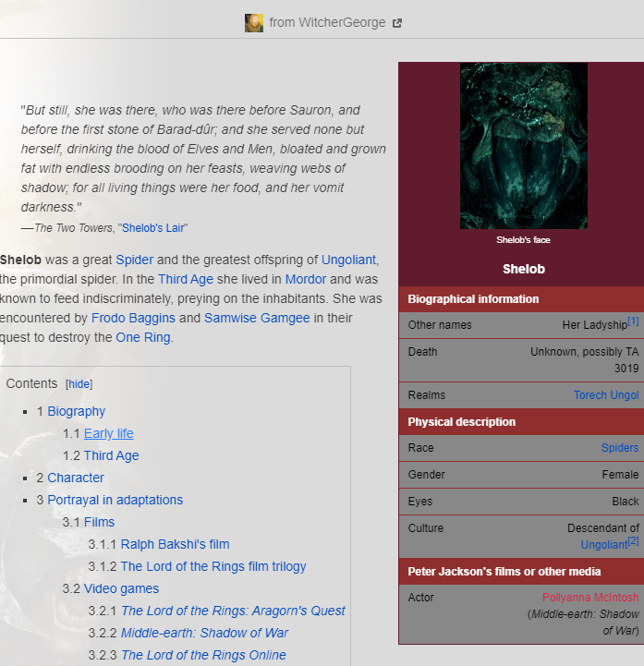Select the 'Her Ladyship' value
The width and height of the screenshot is (644, 666).
coord(594,325)
